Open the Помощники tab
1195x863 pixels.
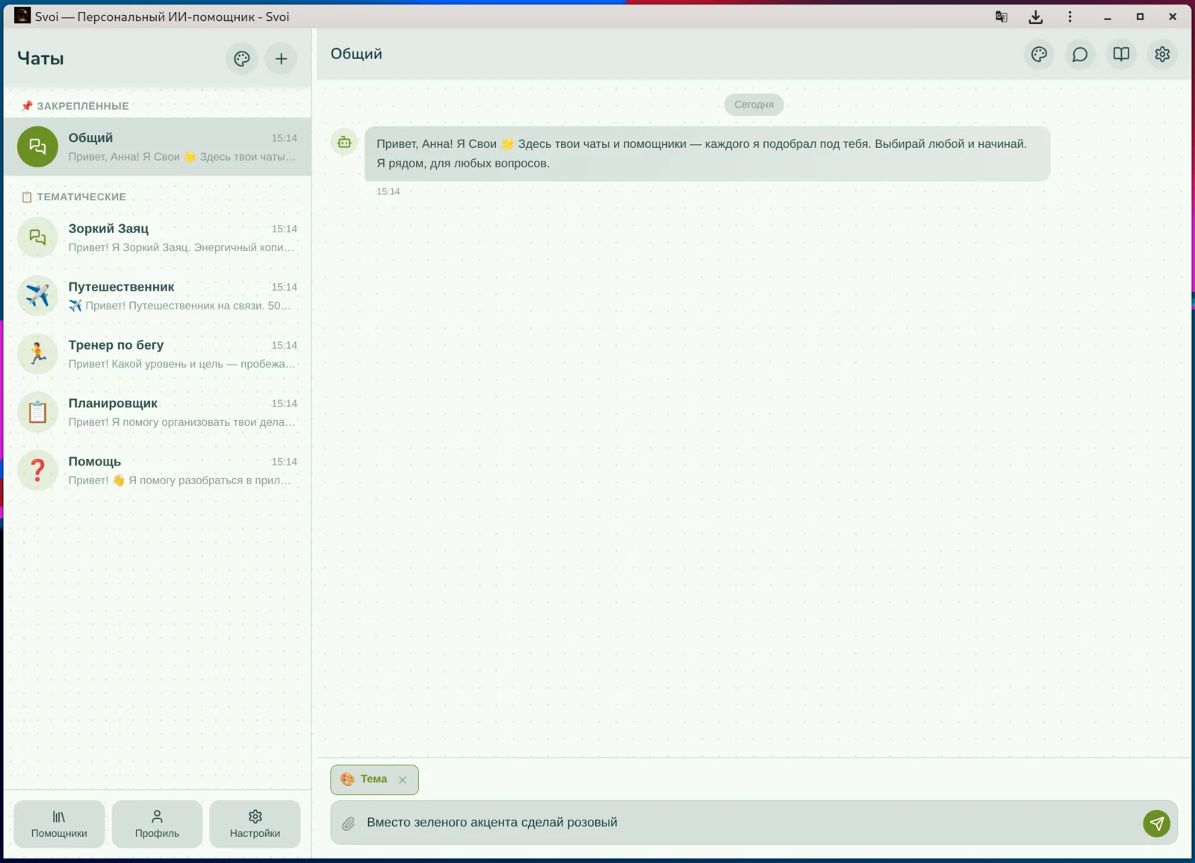pos(59,823)
